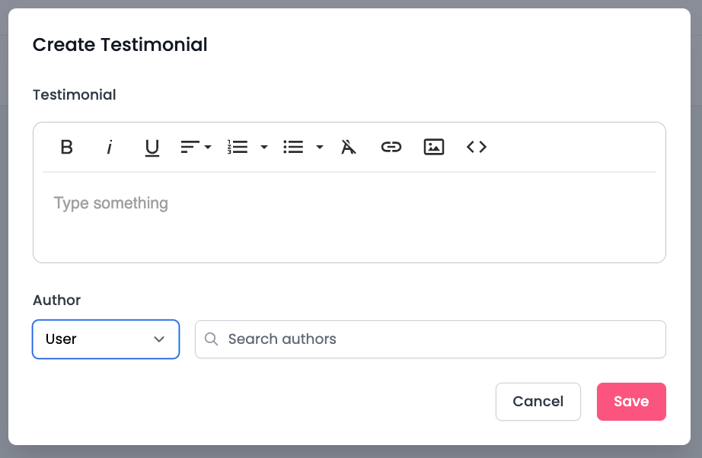The width and height of the screenshot is (702, 458).
Task: Click the magnifier icon in author search
Action: coord(212,339)
